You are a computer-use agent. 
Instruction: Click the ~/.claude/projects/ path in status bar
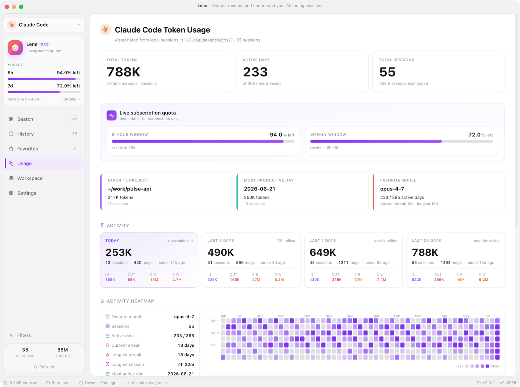coord(146,383)
